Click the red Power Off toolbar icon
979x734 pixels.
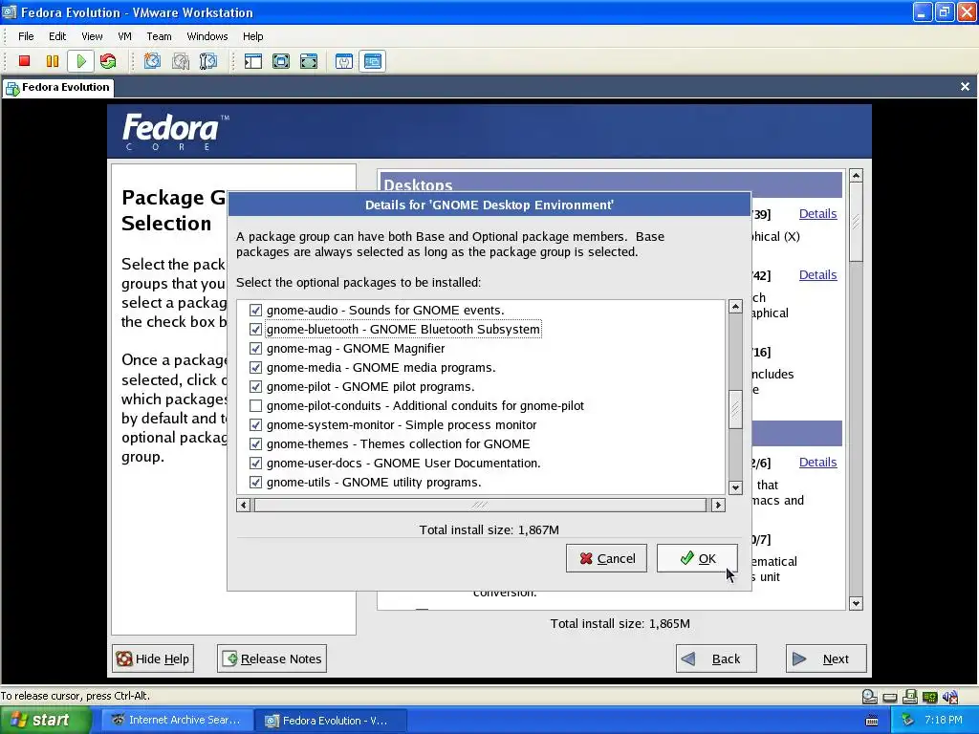pyautogui.click(x=24, y=60)
